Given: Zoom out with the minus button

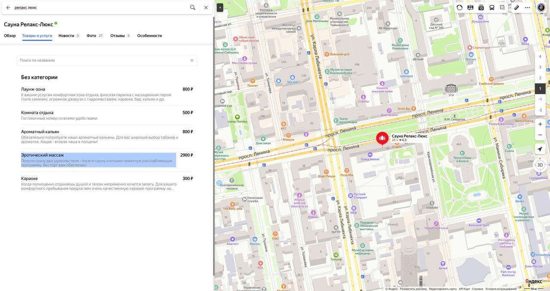Looking at the screenshot, I should click(540, 135).
